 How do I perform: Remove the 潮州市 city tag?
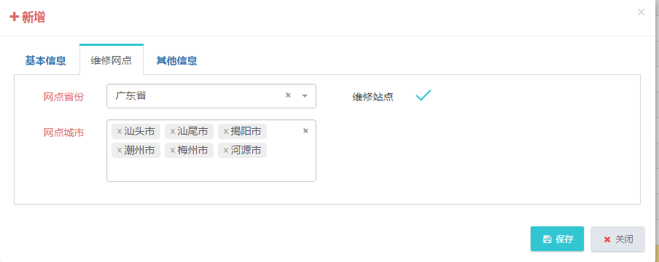(x=120, y=151)
